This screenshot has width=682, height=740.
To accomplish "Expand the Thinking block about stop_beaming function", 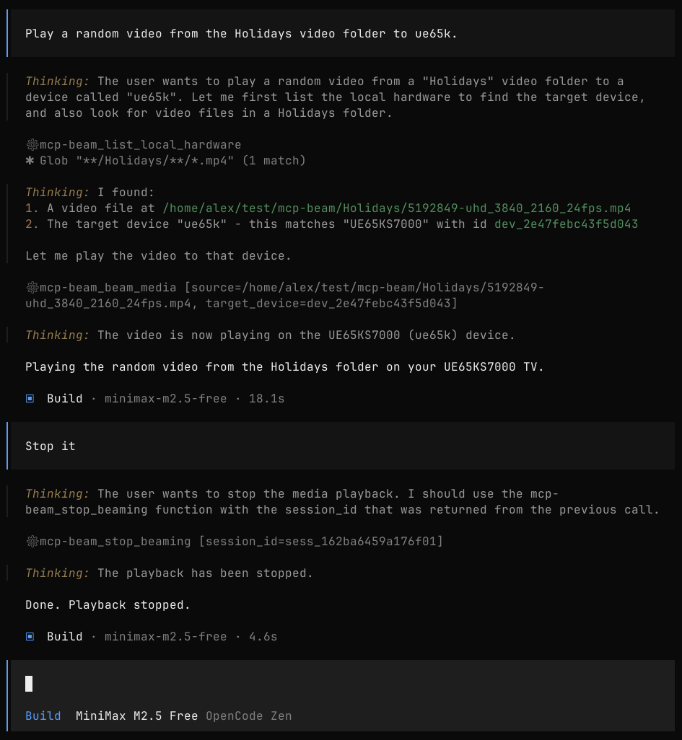I will (x=342, y=502).
